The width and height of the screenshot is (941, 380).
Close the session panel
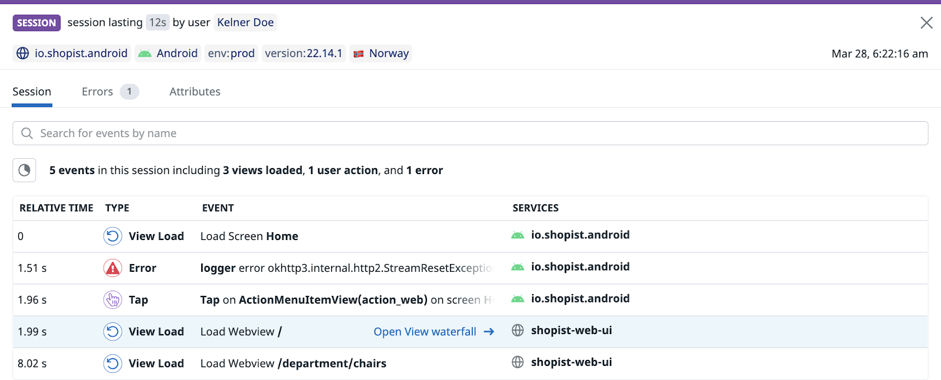point(926,22)
